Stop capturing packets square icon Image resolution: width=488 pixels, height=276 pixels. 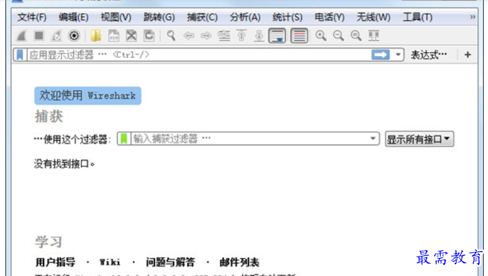click(39, 36)
